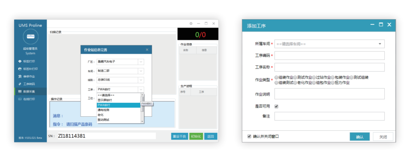406x152 pixels.
Task: Click the 工序转码 refresh icon in sidebar
Action: coord(20,84)
